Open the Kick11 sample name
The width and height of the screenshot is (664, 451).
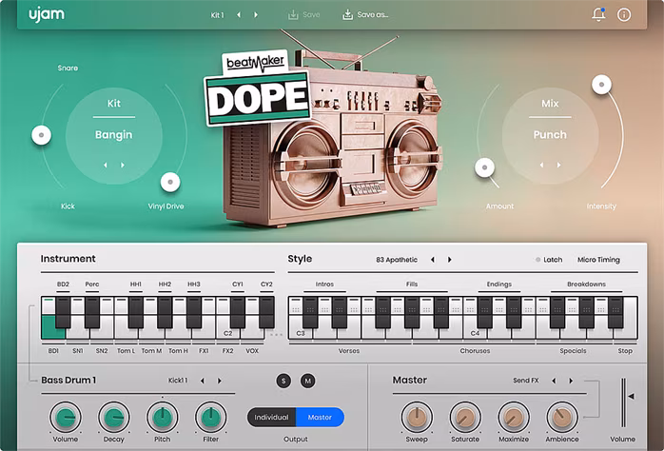coord(178,381)
